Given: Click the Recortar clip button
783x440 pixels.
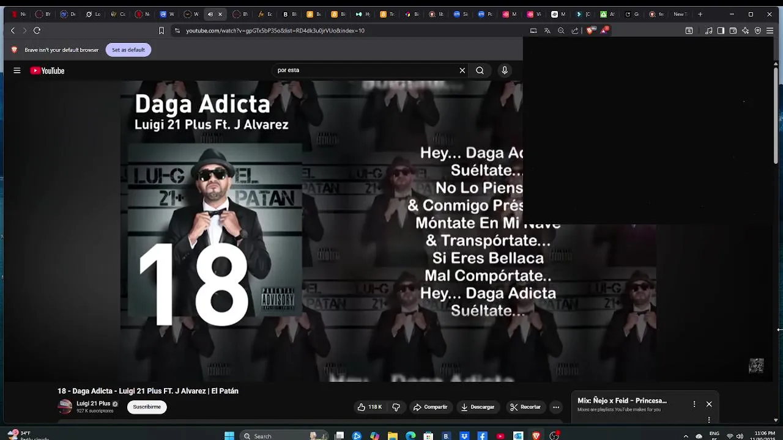Looking at the screenshot, I should (526, 407).
